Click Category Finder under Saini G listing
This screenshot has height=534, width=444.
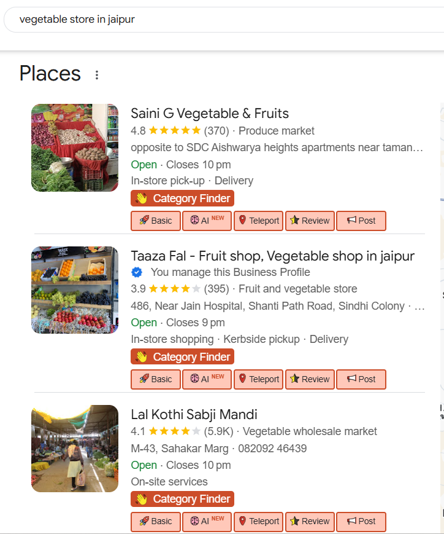click(x=182, y=198)
